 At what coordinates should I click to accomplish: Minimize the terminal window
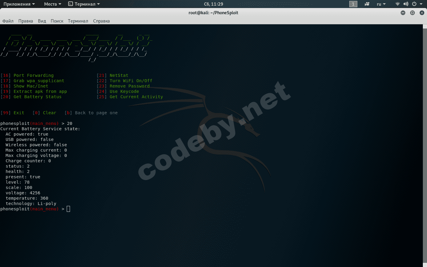403,13
